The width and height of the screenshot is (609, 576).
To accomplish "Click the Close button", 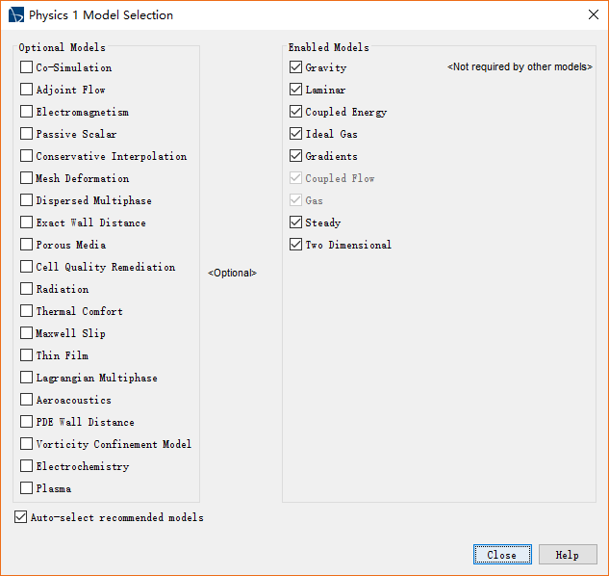I will (501, 555).
